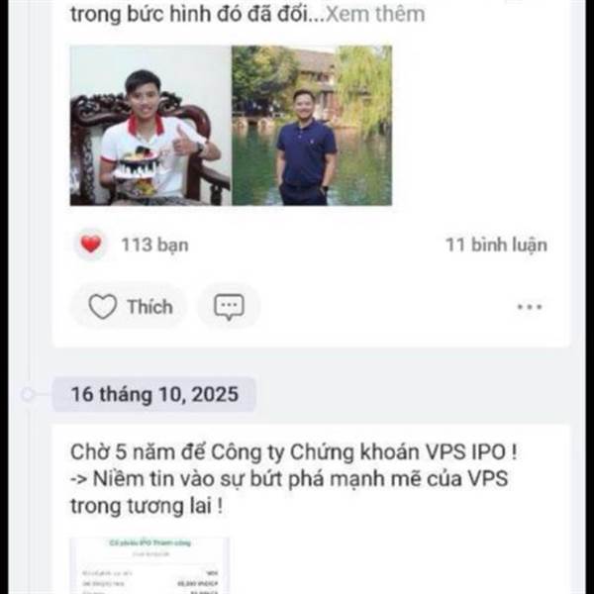Click the "Thích" label to like the post

click(x=150, y=307)
